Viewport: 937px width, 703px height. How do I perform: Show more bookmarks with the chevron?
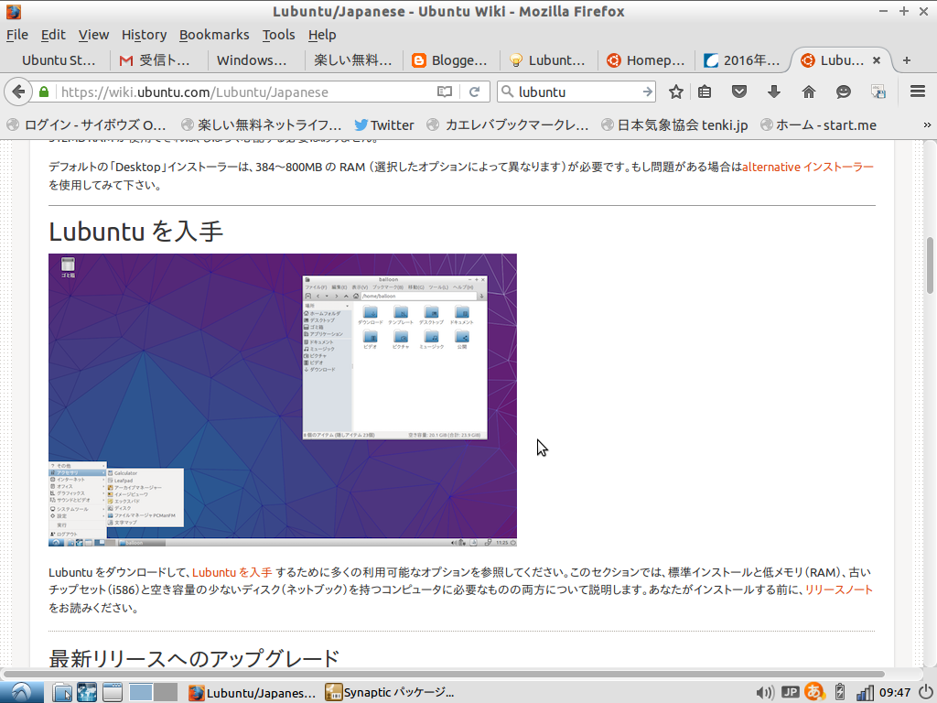tap(927, 124)
